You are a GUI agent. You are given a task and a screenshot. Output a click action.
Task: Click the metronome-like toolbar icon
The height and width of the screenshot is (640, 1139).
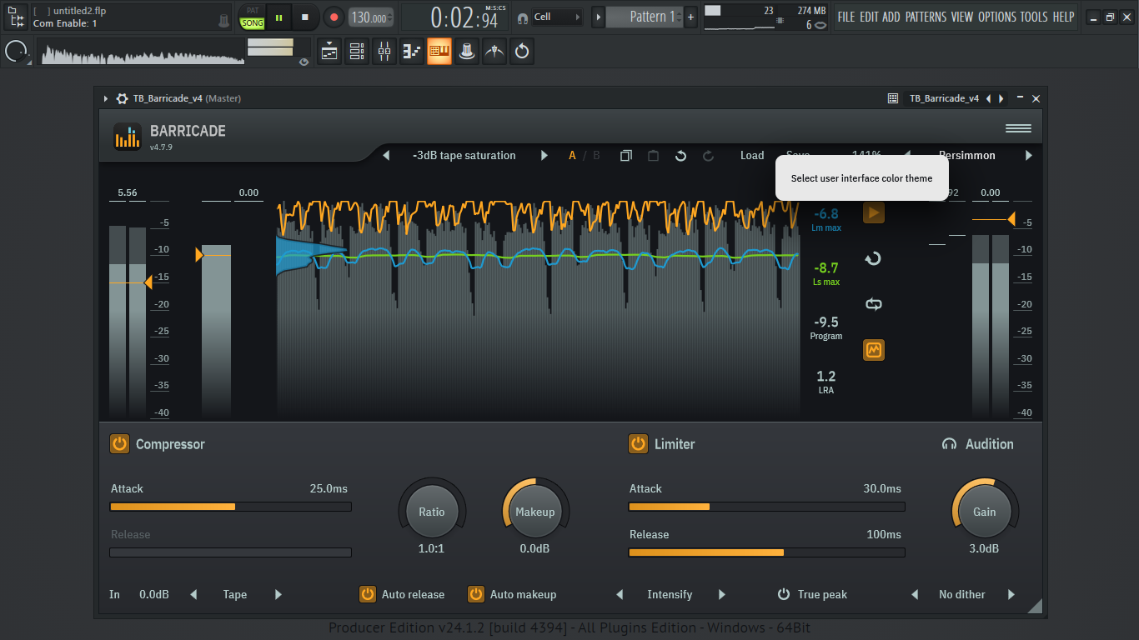(x=494, y=52)
